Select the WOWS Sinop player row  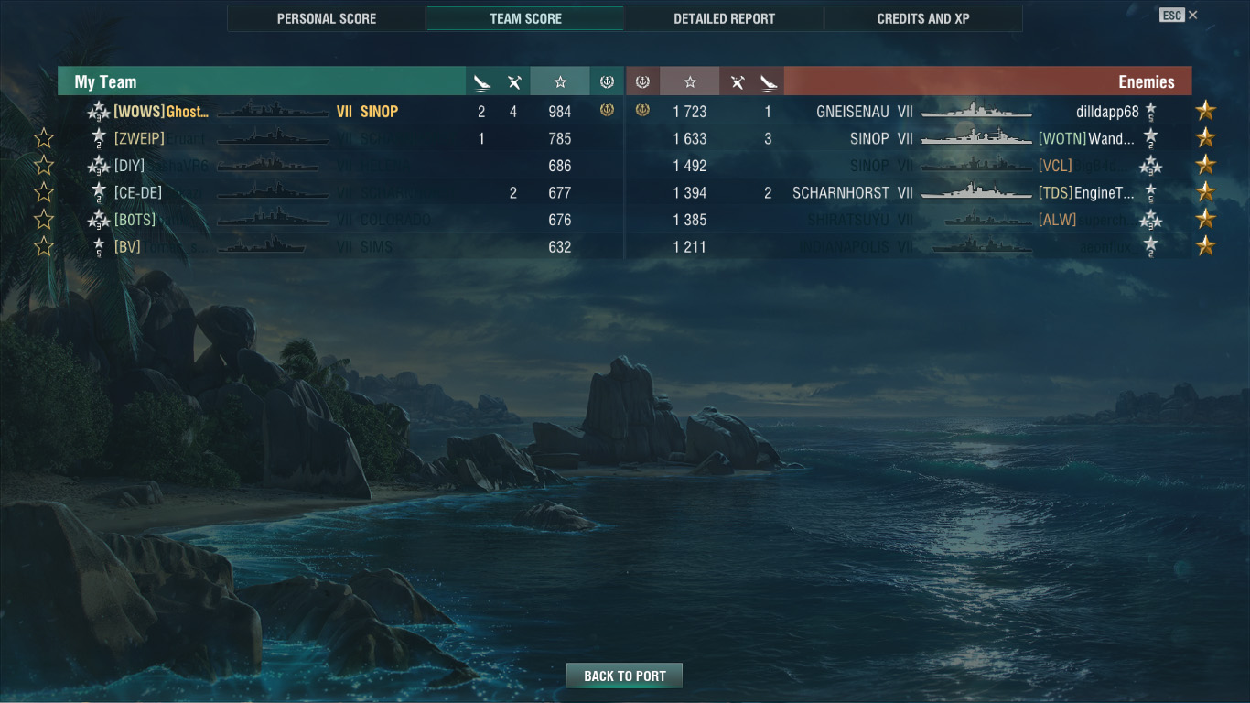coord(340,112)
